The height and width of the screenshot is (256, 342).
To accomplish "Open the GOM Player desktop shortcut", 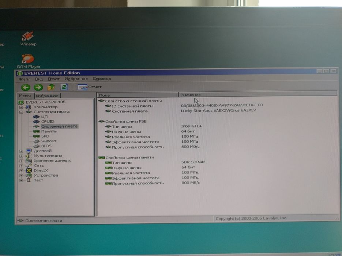I will 29,61.
